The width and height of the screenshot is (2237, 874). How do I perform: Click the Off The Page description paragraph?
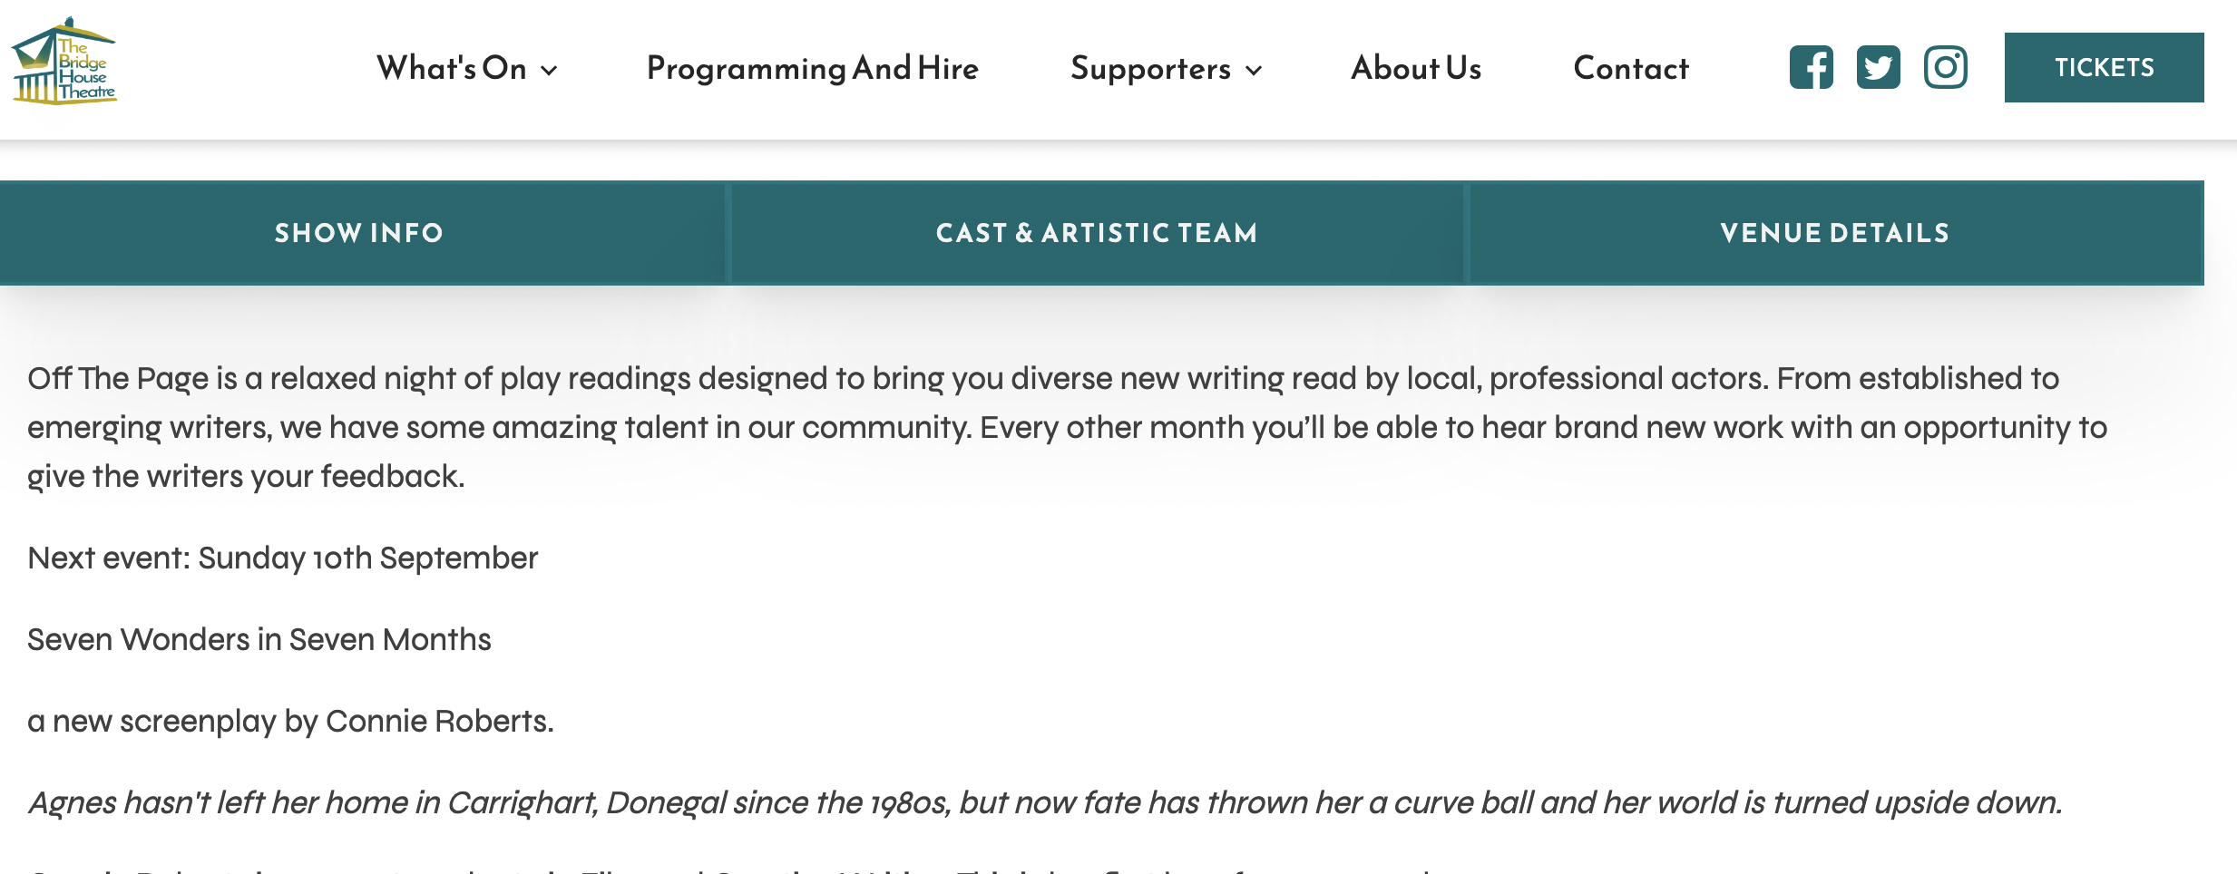1043,427
